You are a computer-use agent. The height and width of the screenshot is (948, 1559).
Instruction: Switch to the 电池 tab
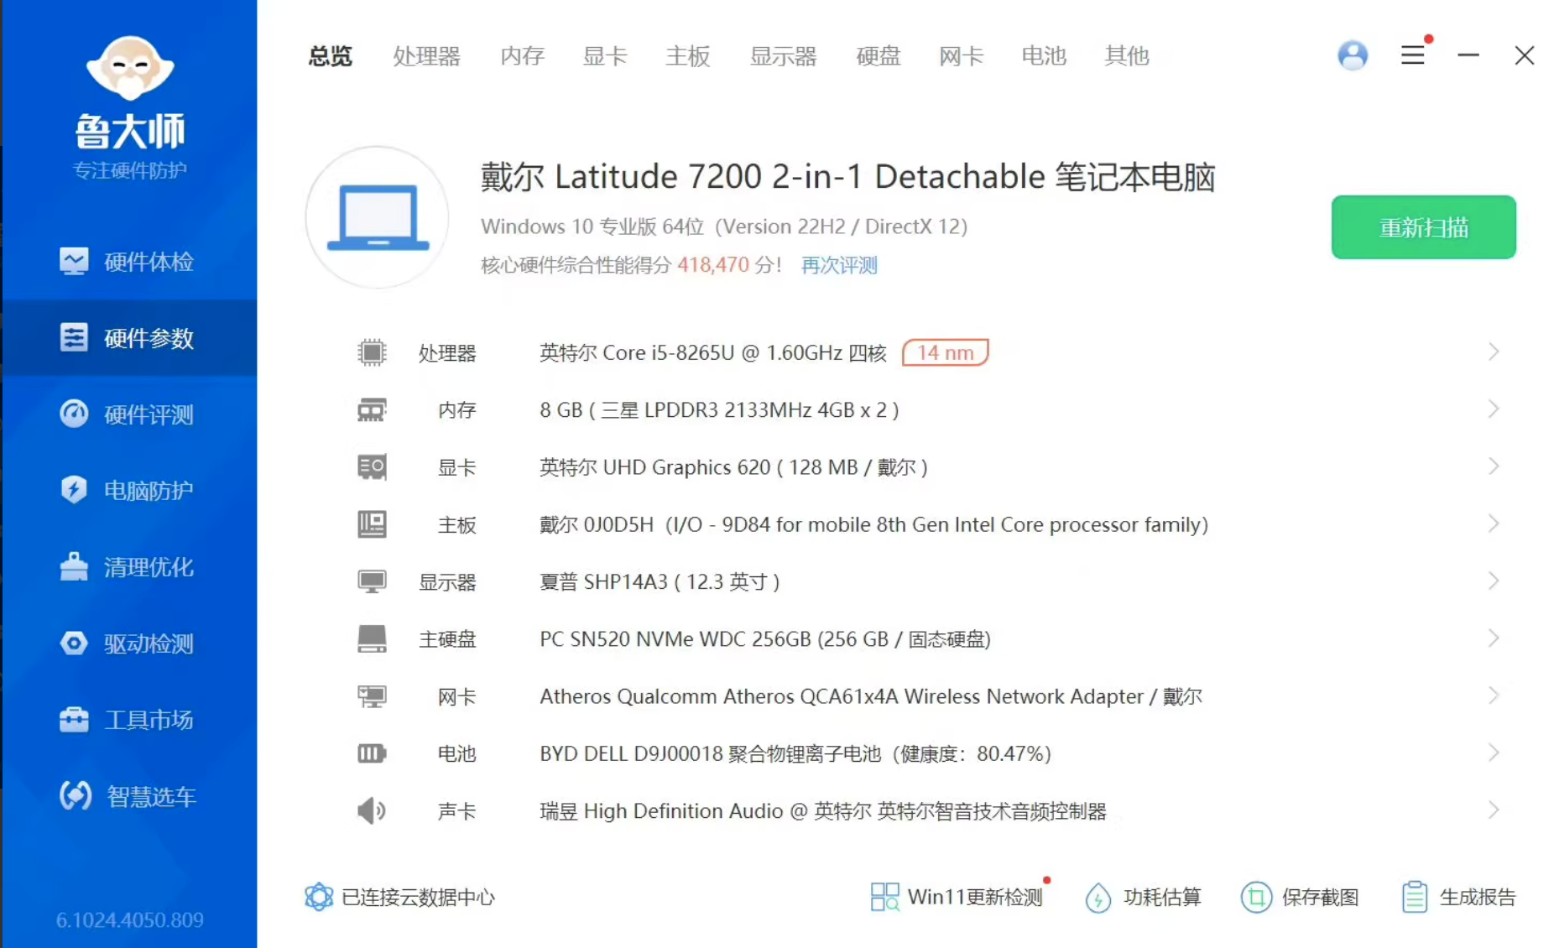[1044, 56]
